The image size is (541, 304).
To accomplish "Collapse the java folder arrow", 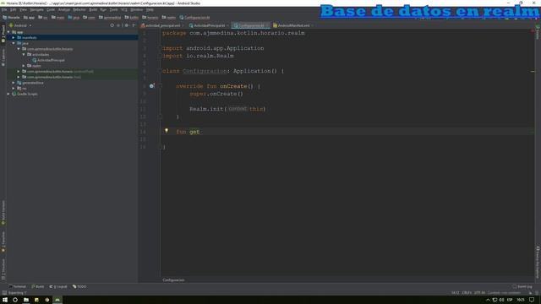I will [x=14, y=43].
